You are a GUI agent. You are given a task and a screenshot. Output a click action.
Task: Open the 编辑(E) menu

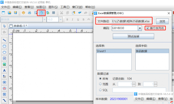point(17,7)
